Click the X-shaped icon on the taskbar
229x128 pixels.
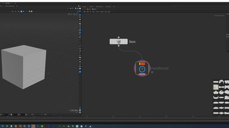point(73,126)
